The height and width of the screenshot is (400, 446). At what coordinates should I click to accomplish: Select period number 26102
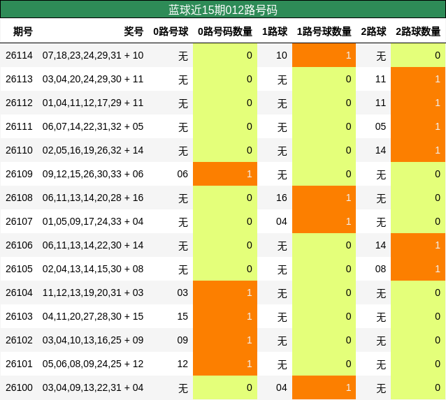(19, 340)
